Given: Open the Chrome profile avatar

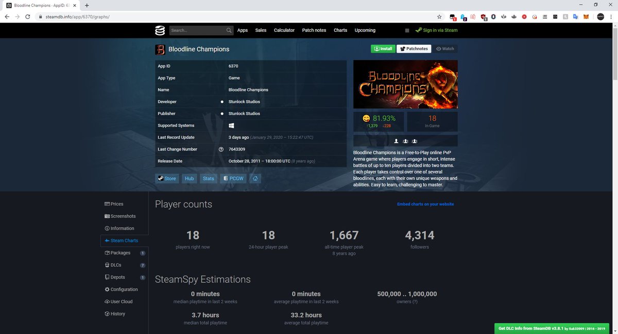Looking at the screenshot, I should click(x=600, y=16).
